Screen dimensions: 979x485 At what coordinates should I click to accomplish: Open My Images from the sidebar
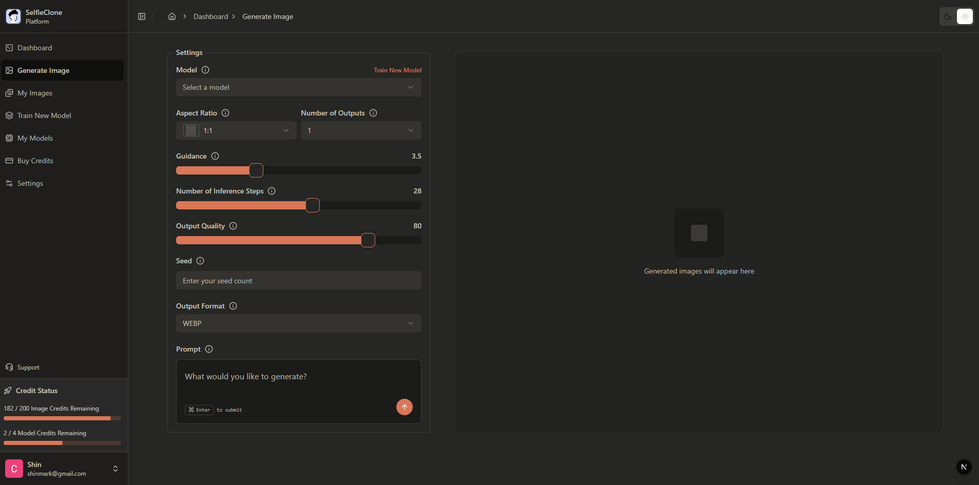click(x=34, y=93)
